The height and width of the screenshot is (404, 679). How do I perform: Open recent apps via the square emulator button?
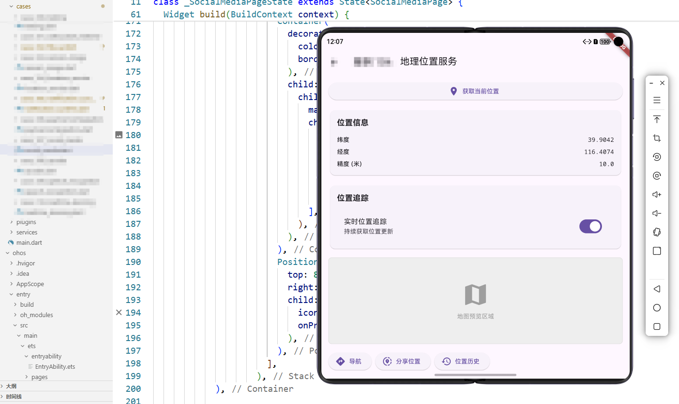tap(656, 326)
